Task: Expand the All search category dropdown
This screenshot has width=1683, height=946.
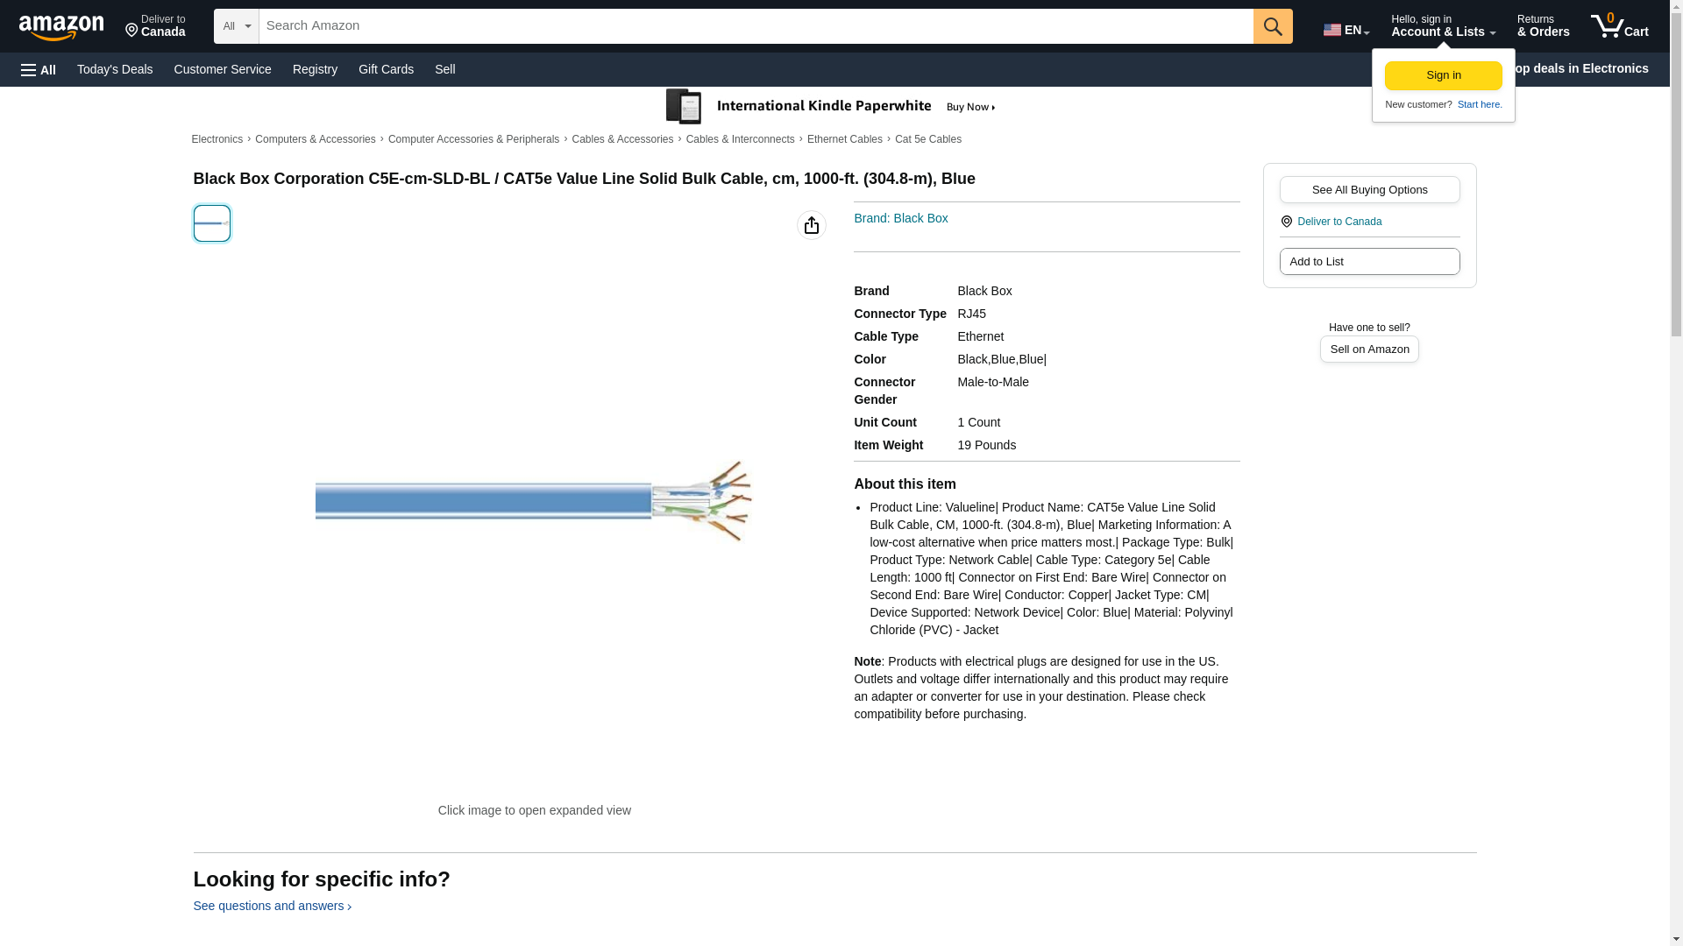Action: 236,26
